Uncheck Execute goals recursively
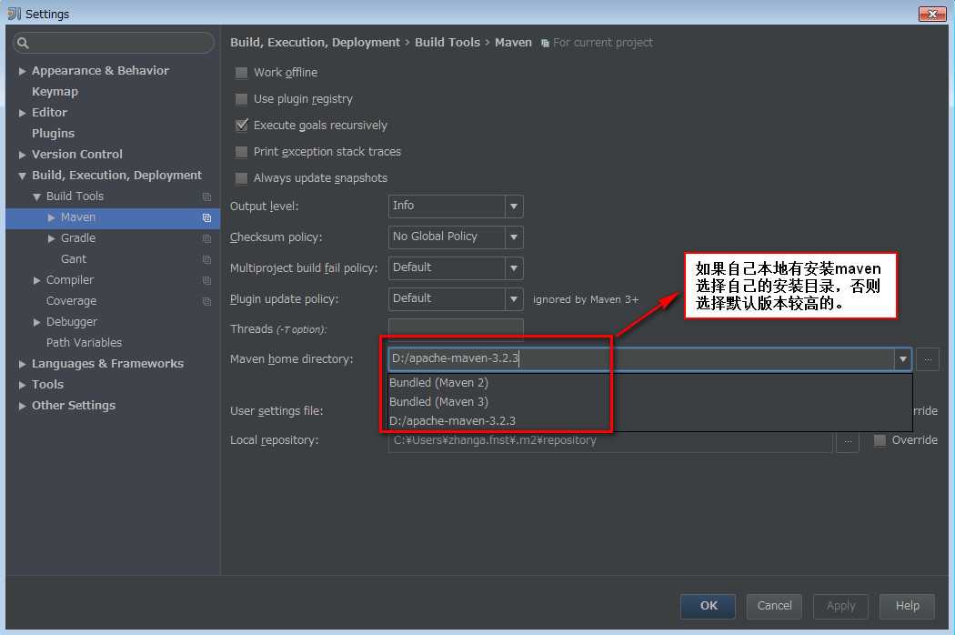Viewport: 955px width, 635px height. pos(241,125)
